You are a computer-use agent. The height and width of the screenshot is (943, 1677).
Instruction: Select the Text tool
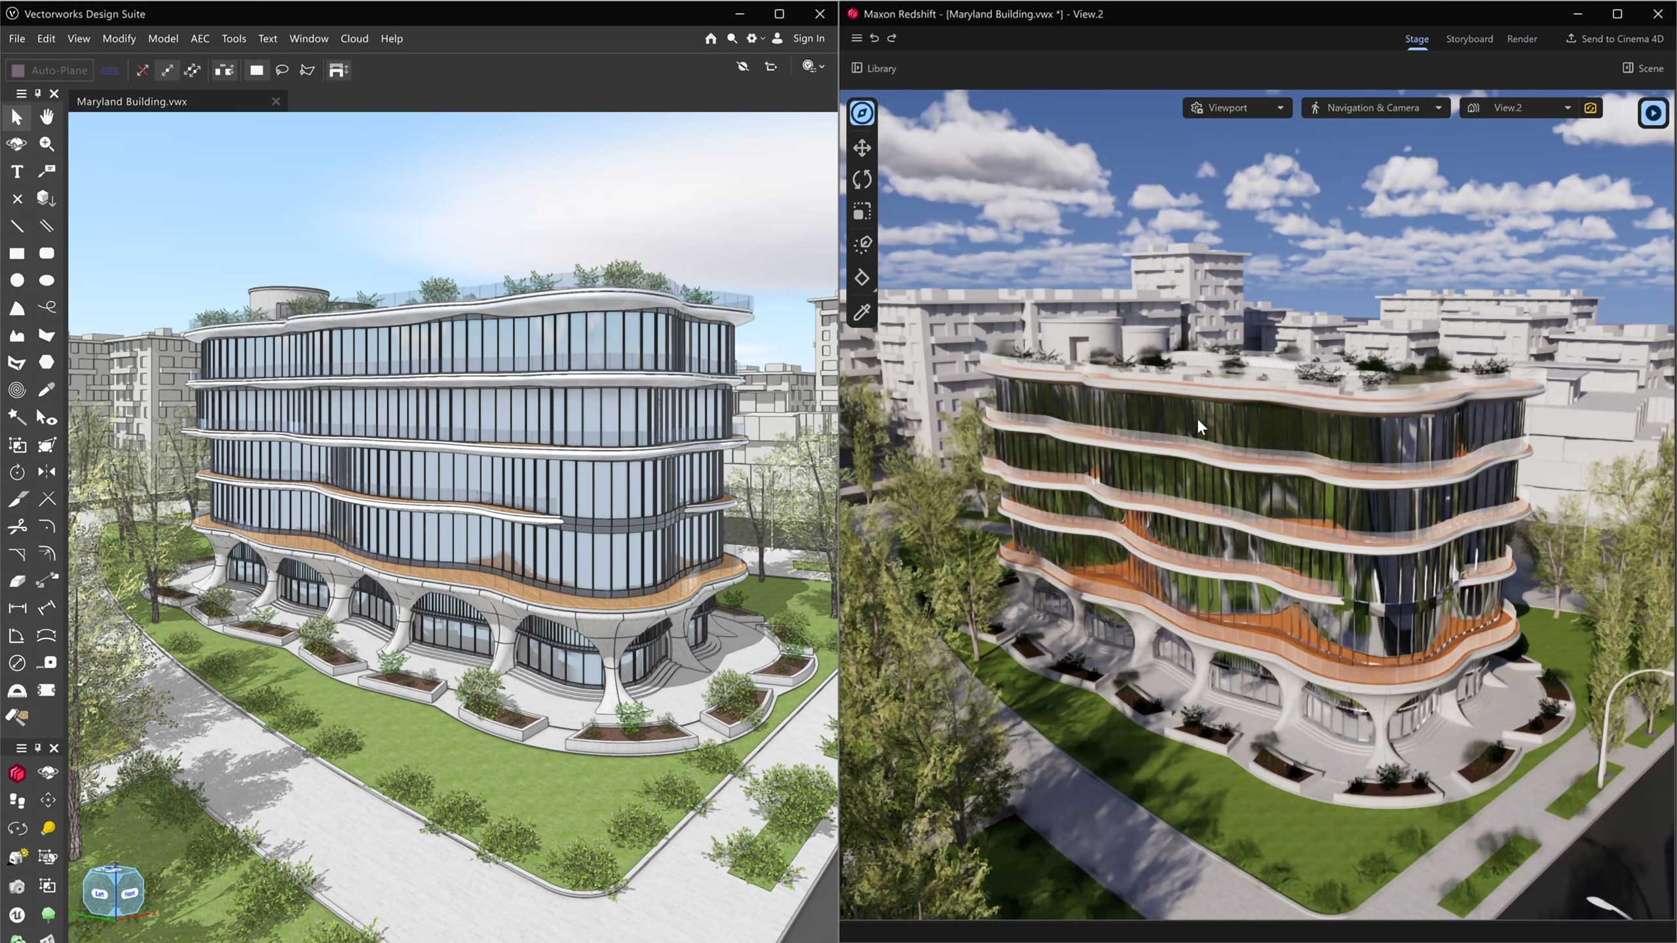tap(17, 172)
